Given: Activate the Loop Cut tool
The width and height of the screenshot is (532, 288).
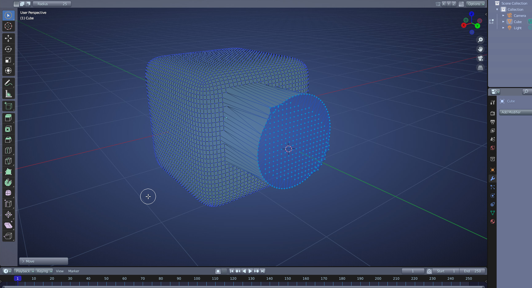Looking at the screenshot, I should pyautogui.click(x=8, y=150).
